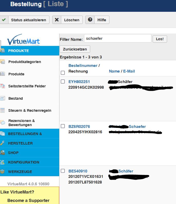Toggle the select-all checkbox in table header

click(63, 73)
